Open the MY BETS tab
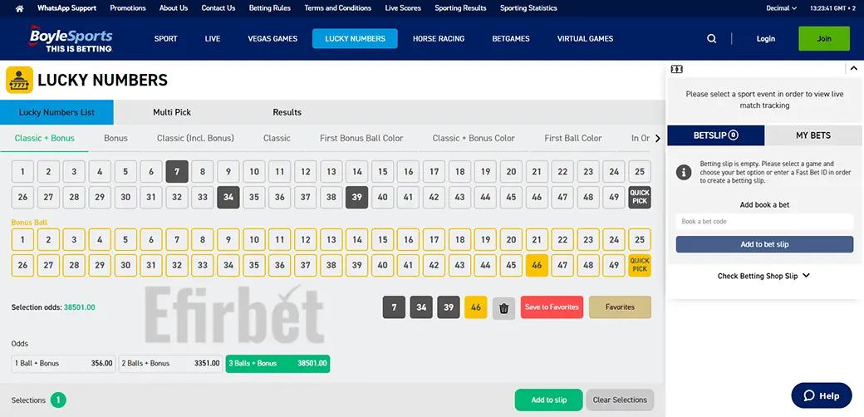Viewport: 864px width, 417px height. pyautogui.click(x=813, y=135)
